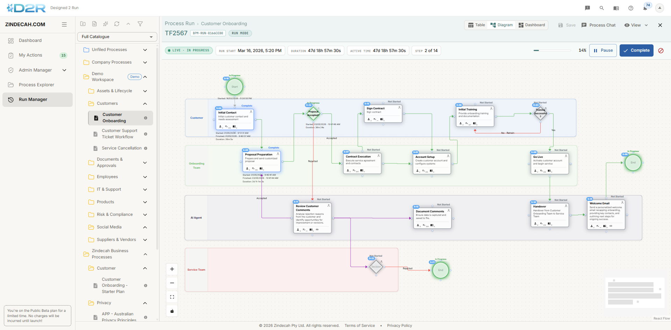Screen dimensions: 671x330
Task: Switch to Dashboard view tab
Action: point(532,25)
